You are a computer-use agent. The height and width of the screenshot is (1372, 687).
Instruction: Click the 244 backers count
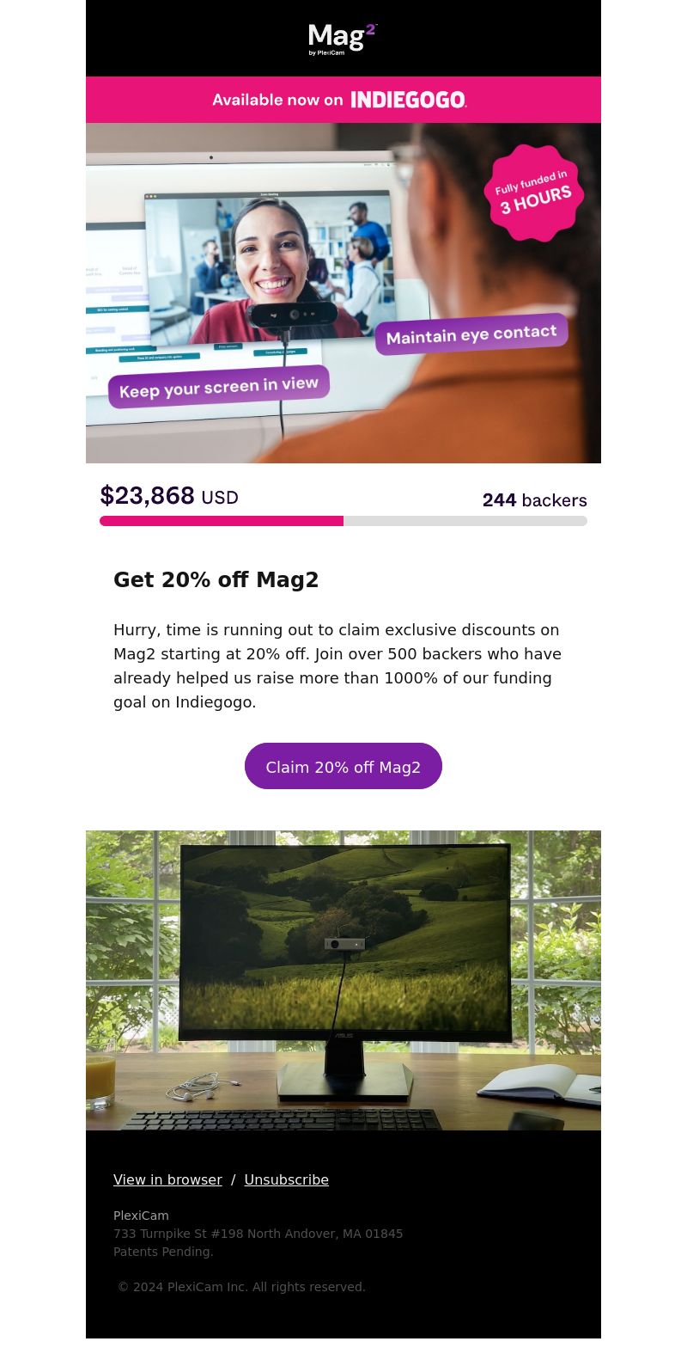coord(535,500)
